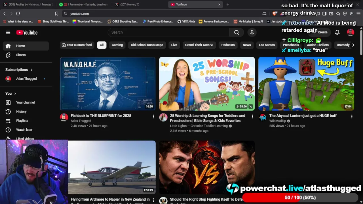Image resolution: width=363 pixels, height=204 pixels.
Task: Start voice search with the microphone
Action: [252, 32]
